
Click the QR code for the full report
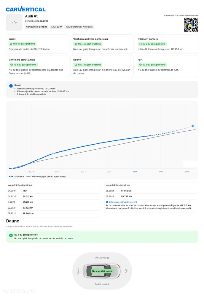pos(191,25)
